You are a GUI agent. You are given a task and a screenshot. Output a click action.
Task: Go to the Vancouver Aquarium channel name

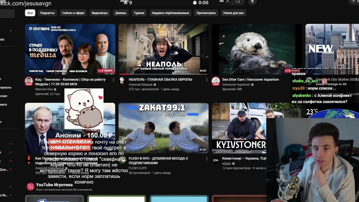236,84
